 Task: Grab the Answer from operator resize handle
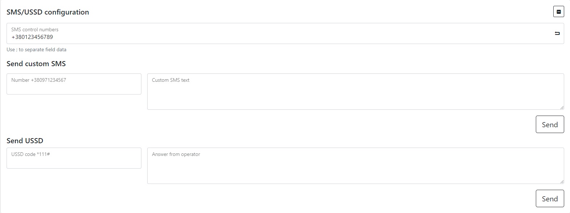coord(562,181)
